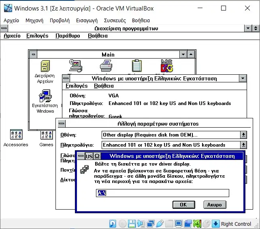
Task: Open Program Manager Επιλογές menu
Action: pyautogui.click(x=37, y=36)
